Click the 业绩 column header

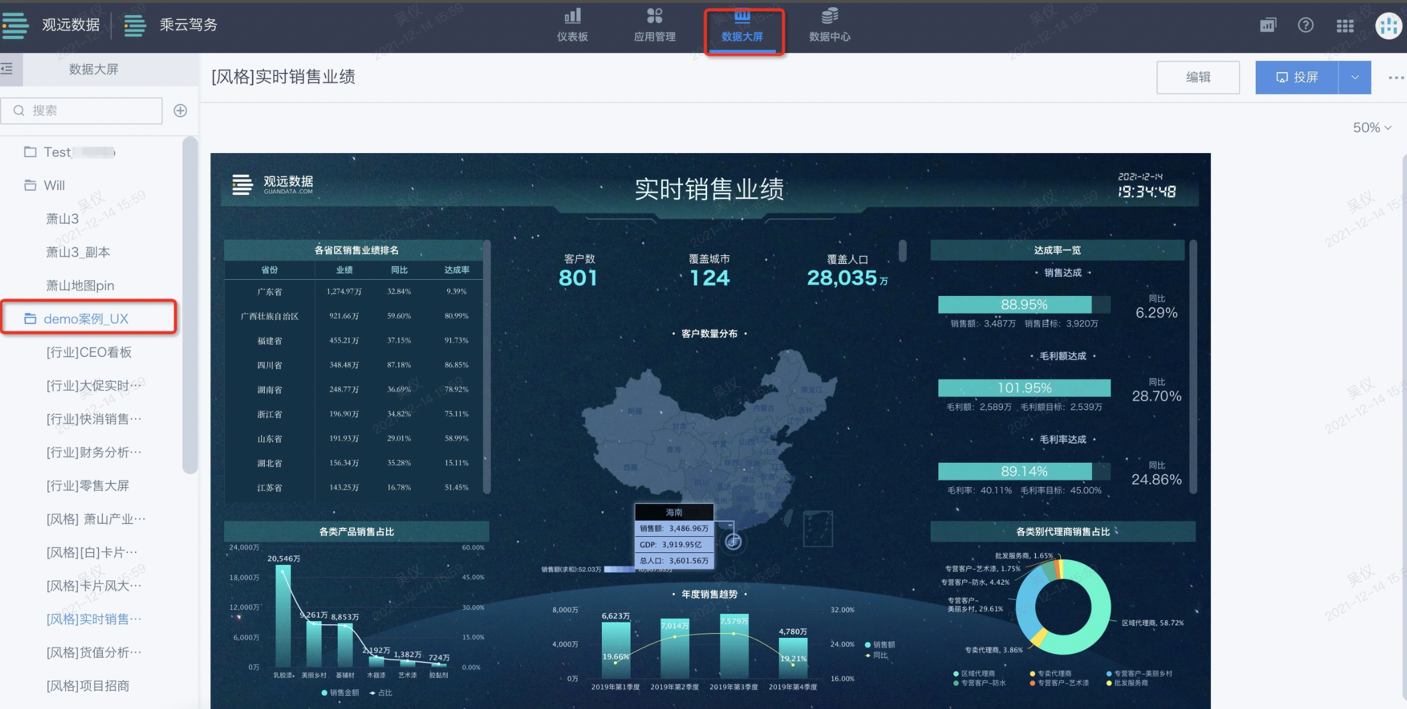tap(344, 270)
